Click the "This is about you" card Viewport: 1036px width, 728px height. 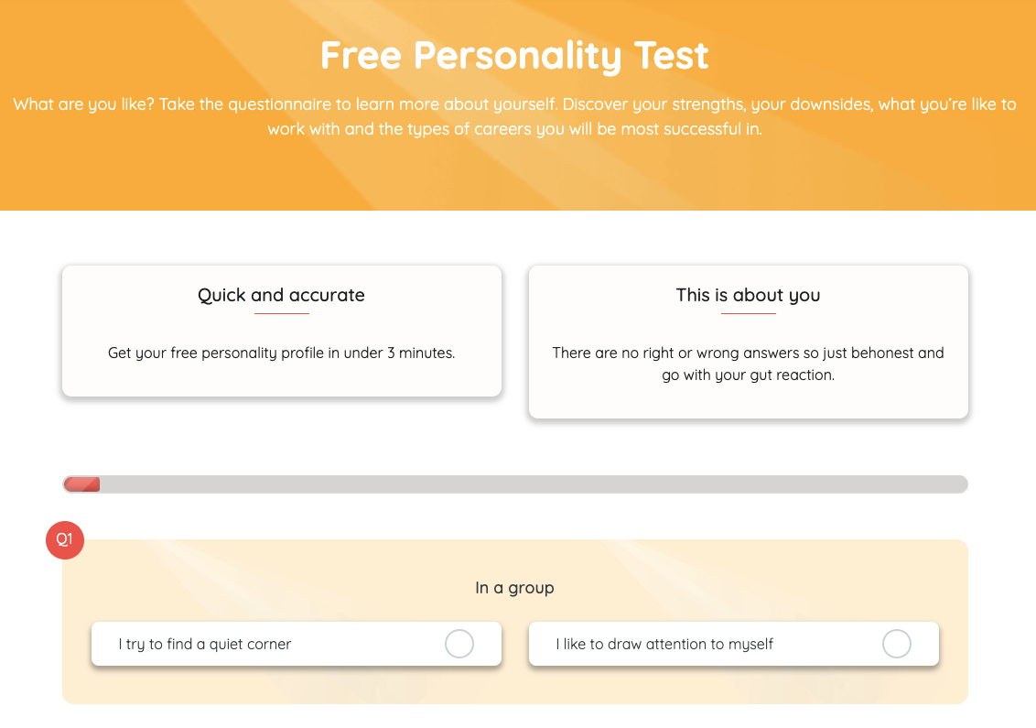point(748,342)
